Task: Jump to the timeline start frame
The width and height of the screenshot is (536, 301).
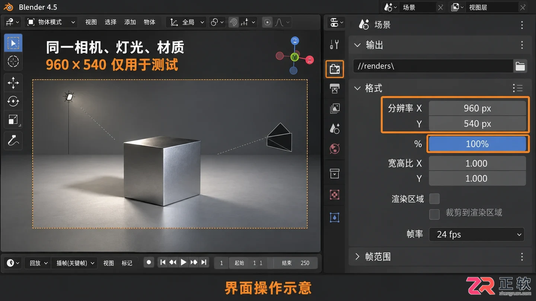Action: pyautogui.click(x=163, y=262)
